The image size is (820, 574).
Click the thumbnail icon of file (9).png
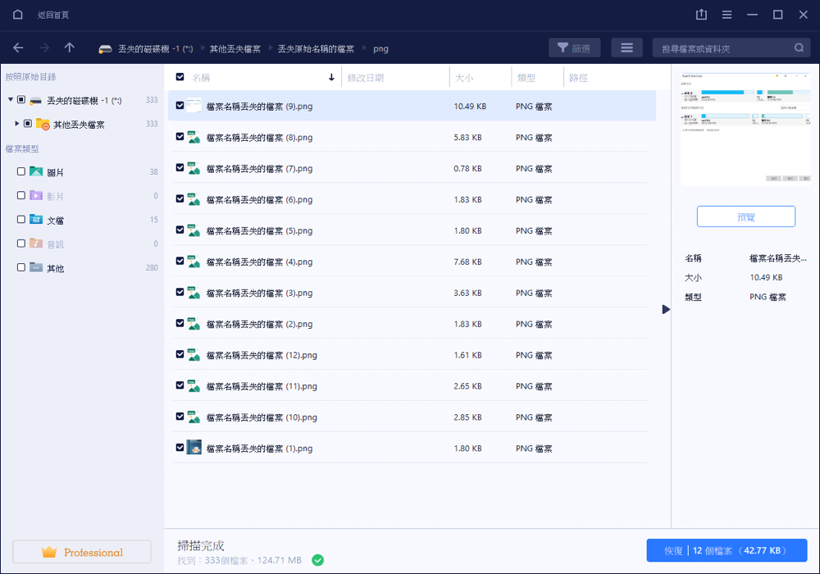tap(194, 105)
